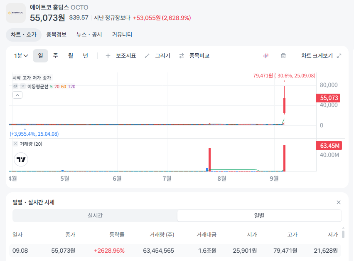The height and width of the screenshot is (261, 354).
Task: Select the 일별 daily toggle
Action: pos(259,216)
